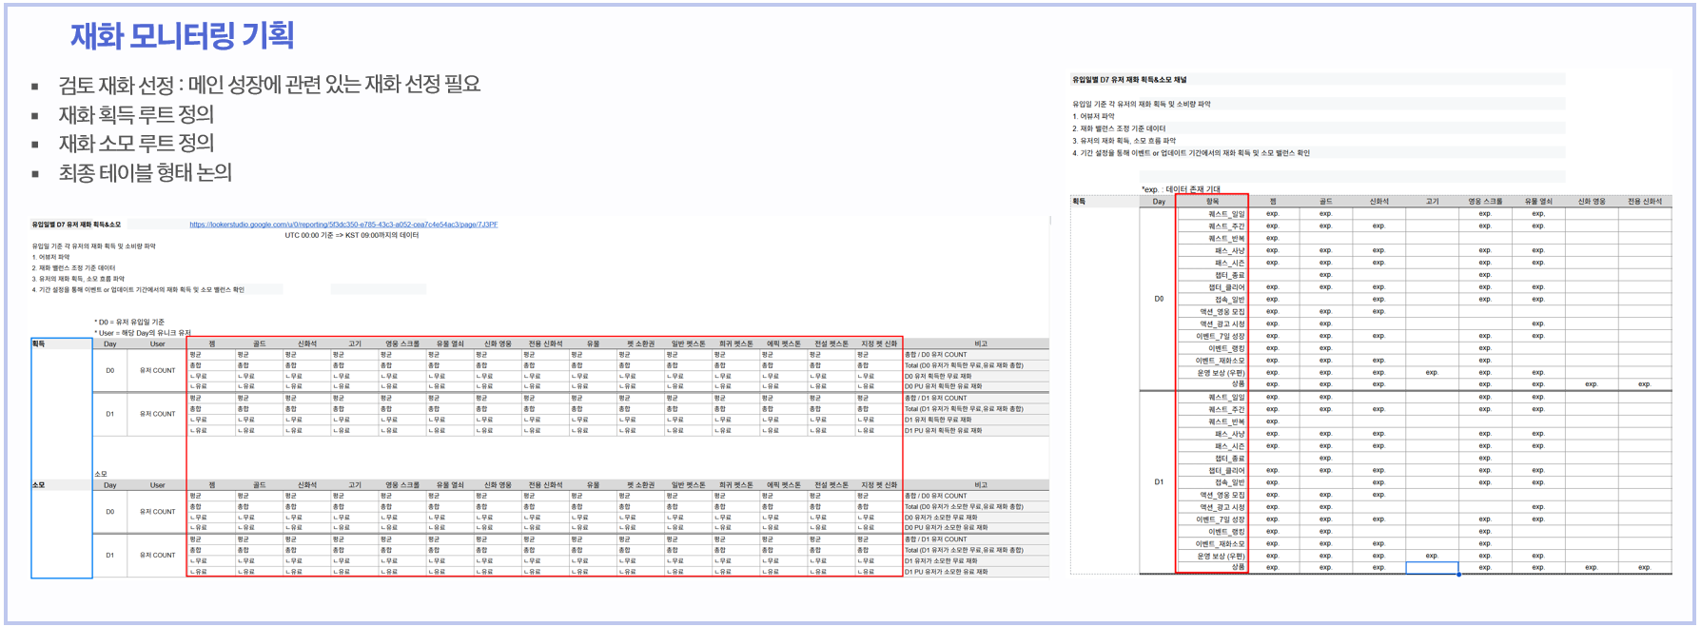
Task: Select bullet '재화 소모 루트 정의'
Action: (136, 144)
